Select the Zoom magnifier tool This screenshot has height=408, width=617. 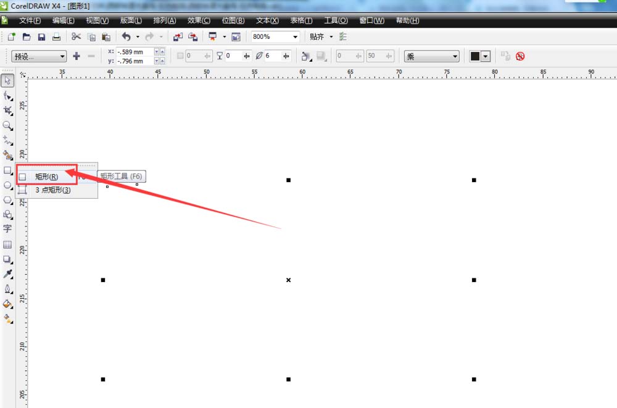pyautogui.click(x=7, y=125)
